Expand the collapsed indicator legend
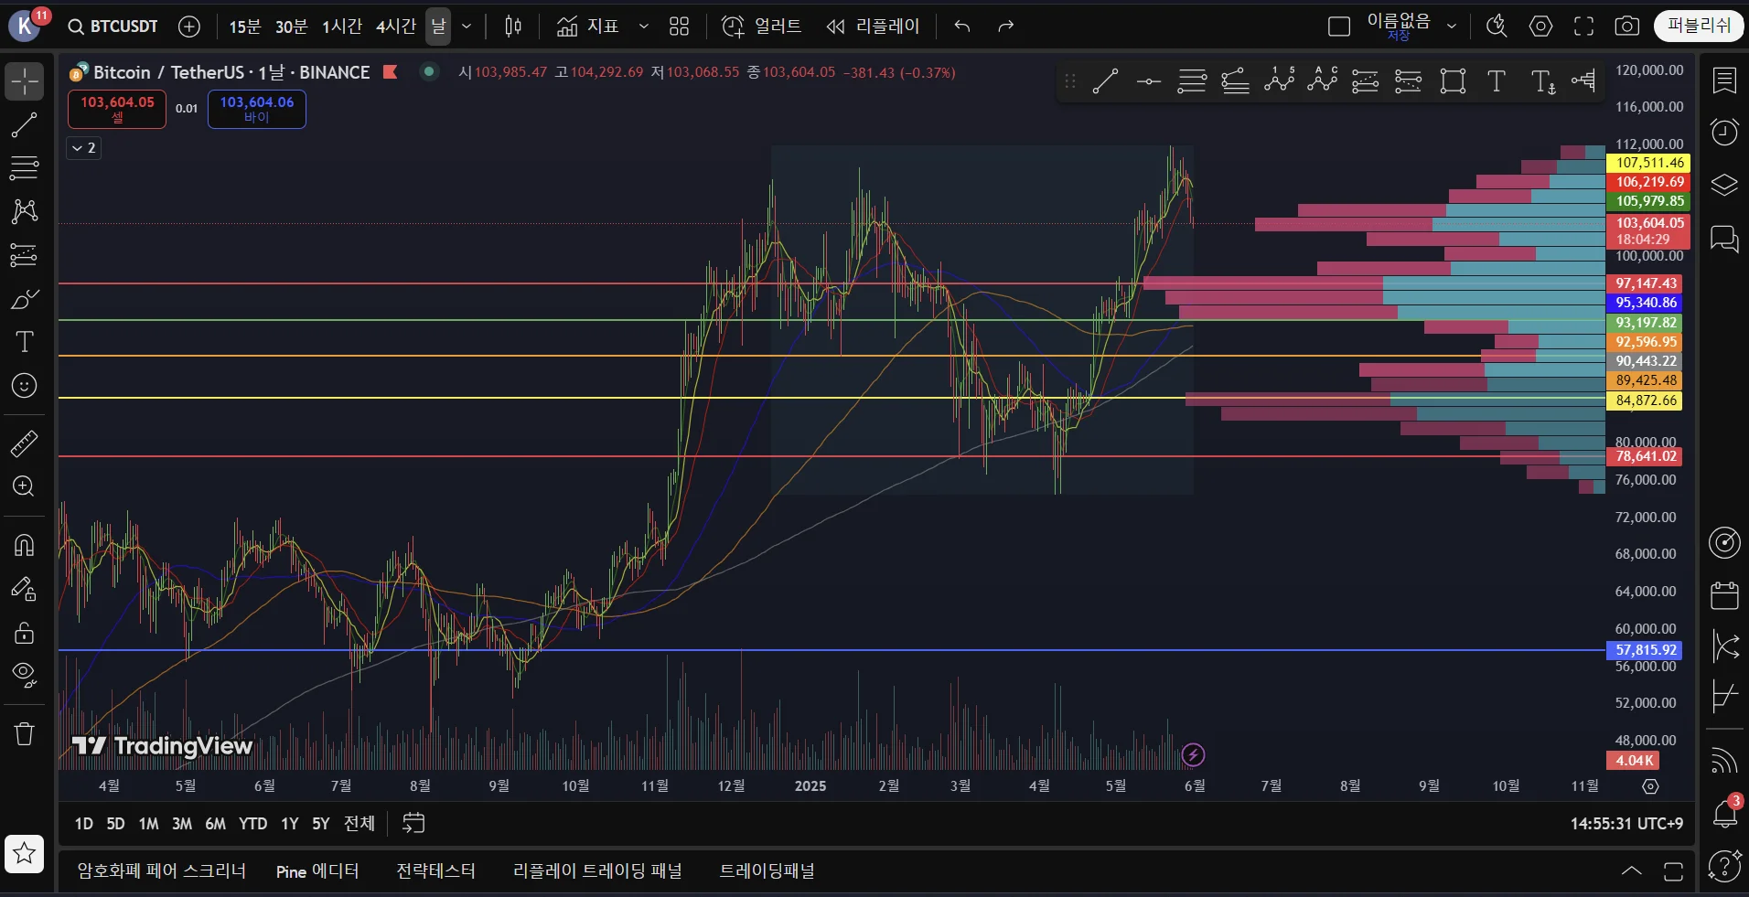 click(83, 148)
